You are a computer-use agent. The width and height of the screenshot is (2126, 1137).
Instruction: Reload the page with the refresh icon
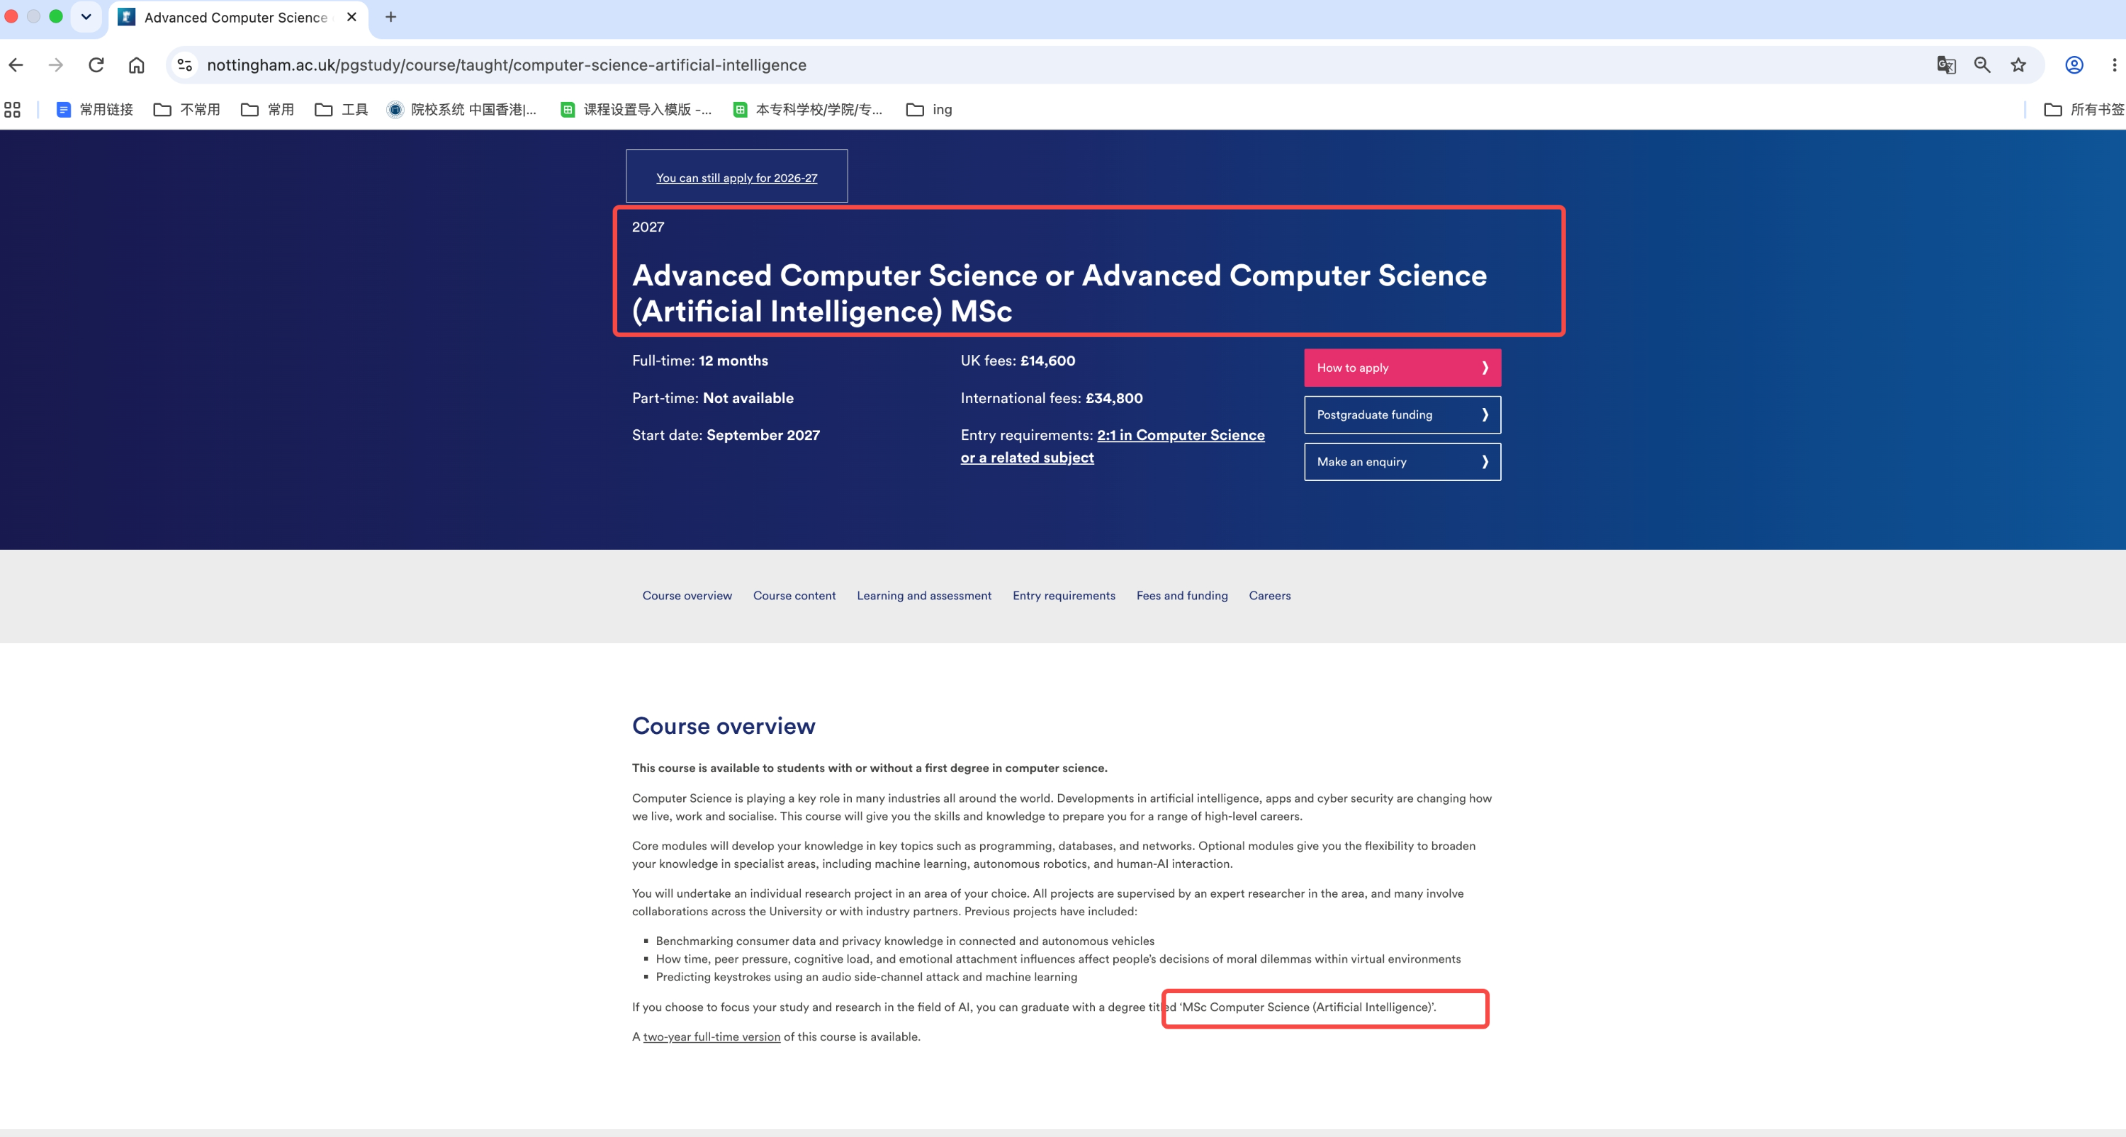click(x=96, y=65)
